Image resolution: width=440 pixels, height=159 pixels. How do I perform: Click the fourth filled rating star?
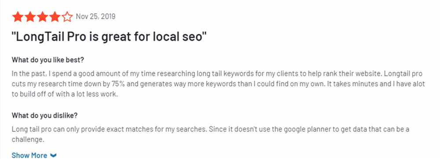click(55, 17)
